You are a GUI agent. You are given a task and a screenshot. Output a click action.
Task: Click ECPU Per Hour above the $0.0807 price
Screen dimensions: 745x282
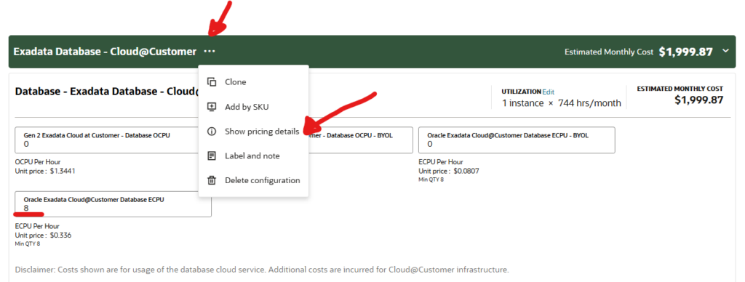pos(440,162)
